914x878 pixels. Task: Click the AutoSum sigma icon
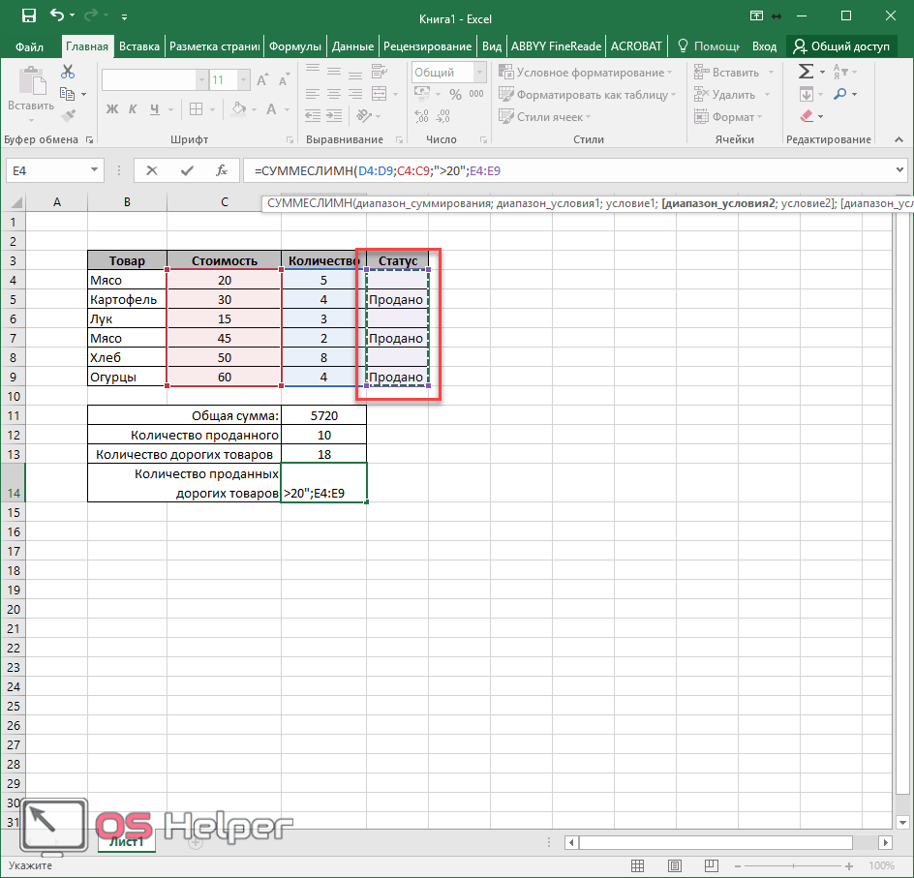pyautogui.click(x=806, y=72)
